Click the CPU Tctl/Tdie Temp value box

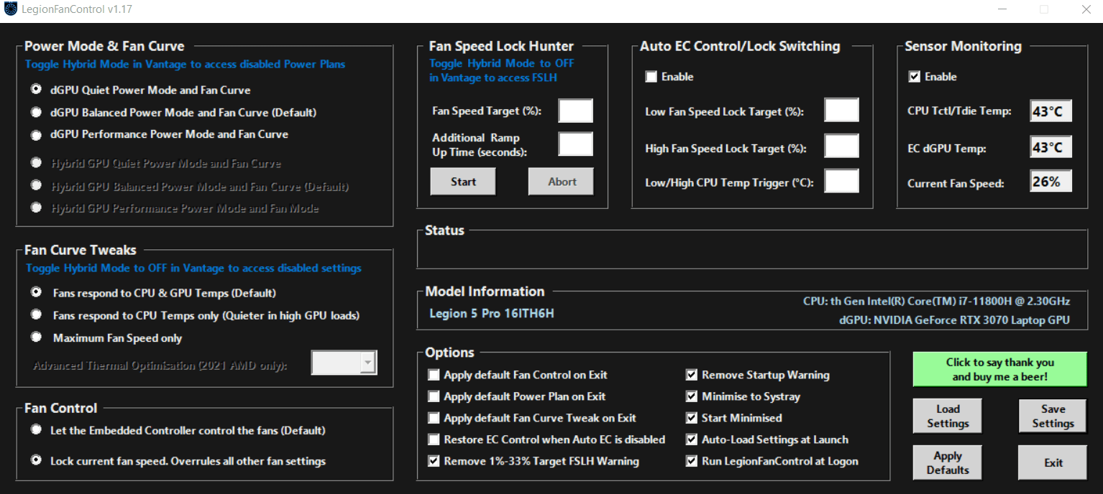(1051, 111)
